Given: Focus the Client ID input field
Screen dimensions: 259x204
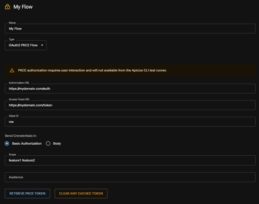Looking at the screenshot, I should click(x=130, y=122).
